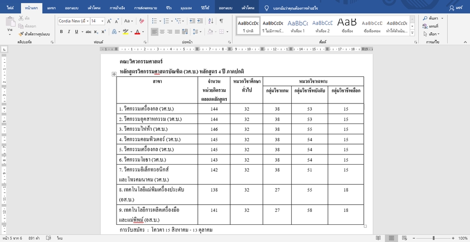Click 'แทนที่' Replace button
Image resolution: width=470 pixels, height=242 pixels.
(x=430, y=26)
